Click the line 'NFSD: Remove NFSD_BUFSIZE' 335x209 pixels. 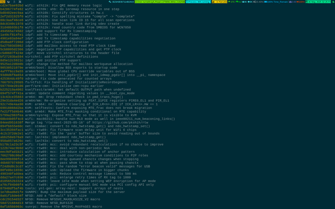(49, 203)
